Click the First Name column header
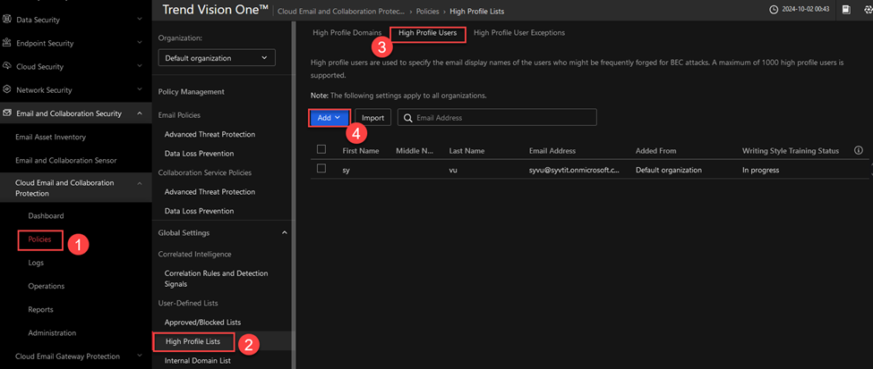 click(361, 151)
